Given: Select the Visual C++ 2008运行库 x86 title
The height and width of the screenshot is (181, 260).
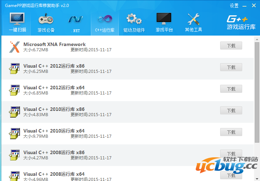Looking at the screenshot, I should pos(54,152).
